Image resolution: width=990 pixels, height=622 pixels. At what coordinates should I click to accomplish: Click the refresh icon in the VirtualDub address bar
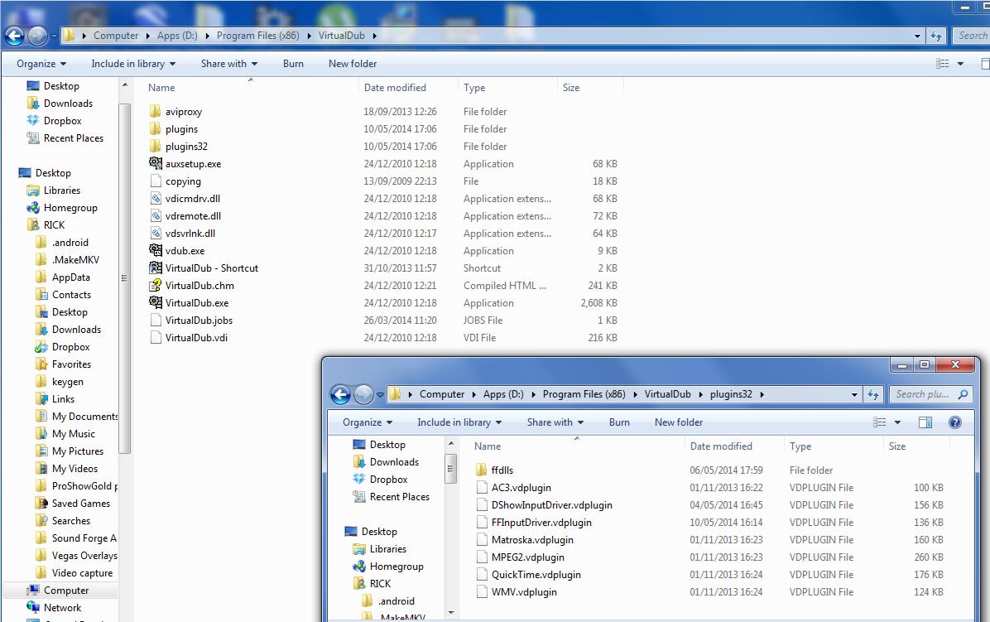tap(936, 36)
